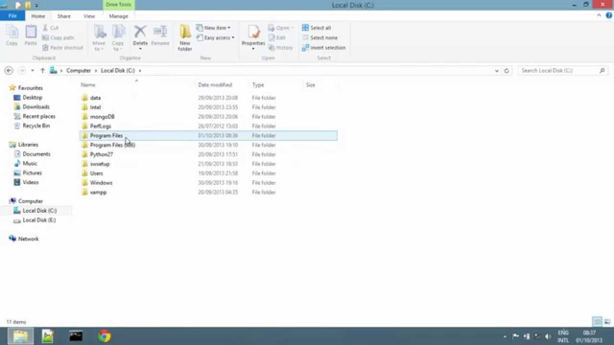This screenshot has width=614, height=345.
Task: Select the swsetup folder
Action: 209,164
